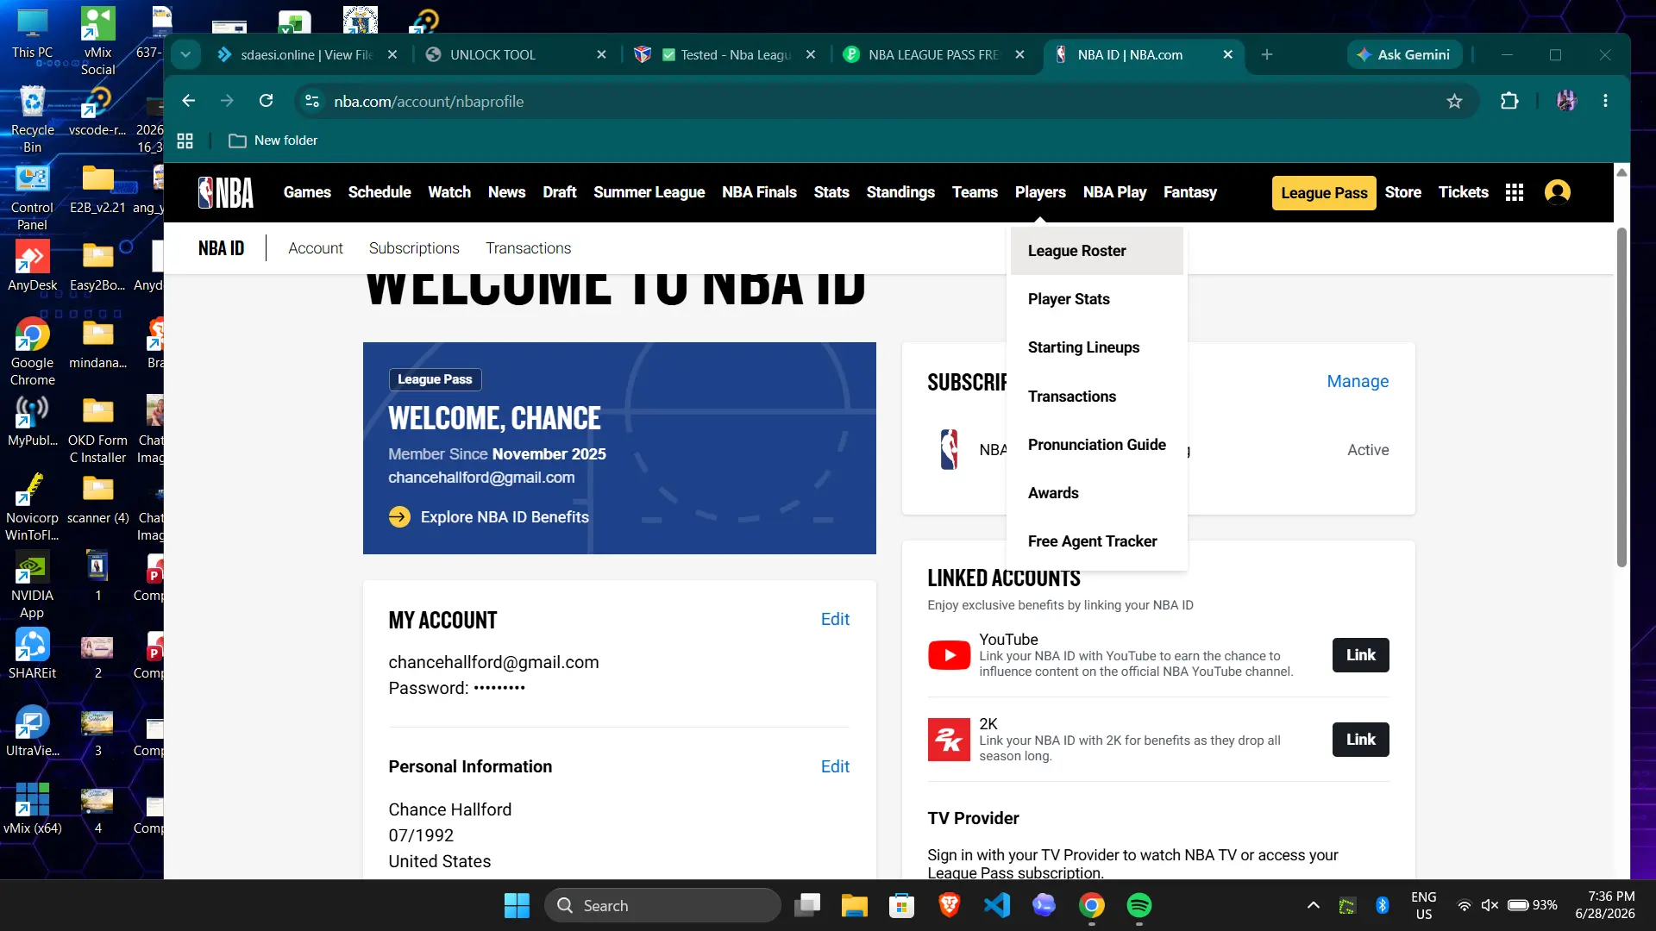Select Free Agent Tracker from Players menu
1656x931 pixels.
(x=1097, y=541)
